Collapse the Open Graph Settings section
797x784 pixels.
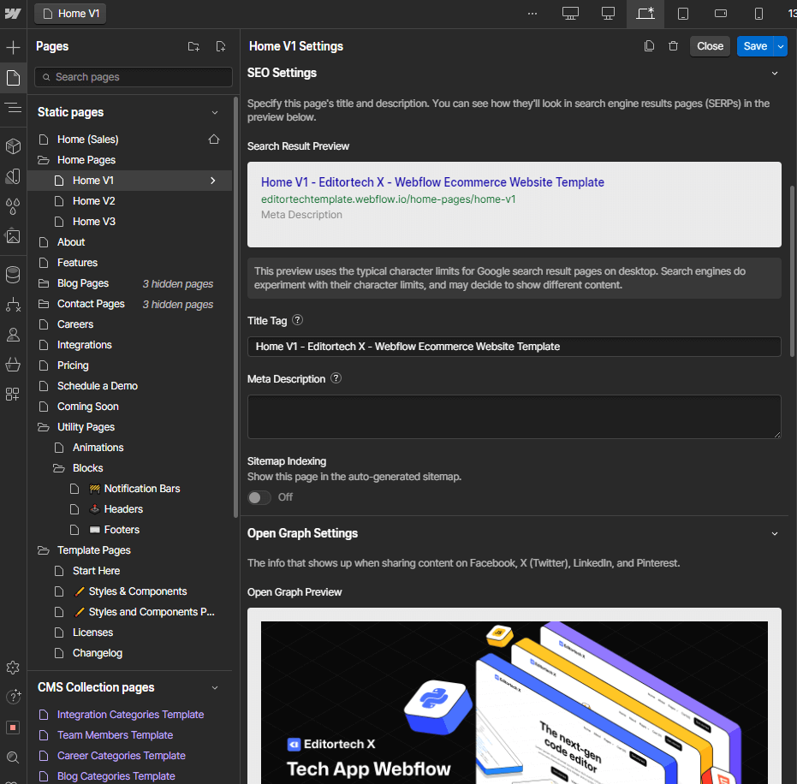click(775, 532)
